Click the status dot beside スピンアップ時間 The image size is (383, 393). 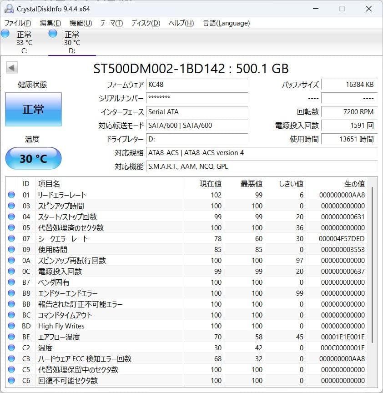click(11, 206)
